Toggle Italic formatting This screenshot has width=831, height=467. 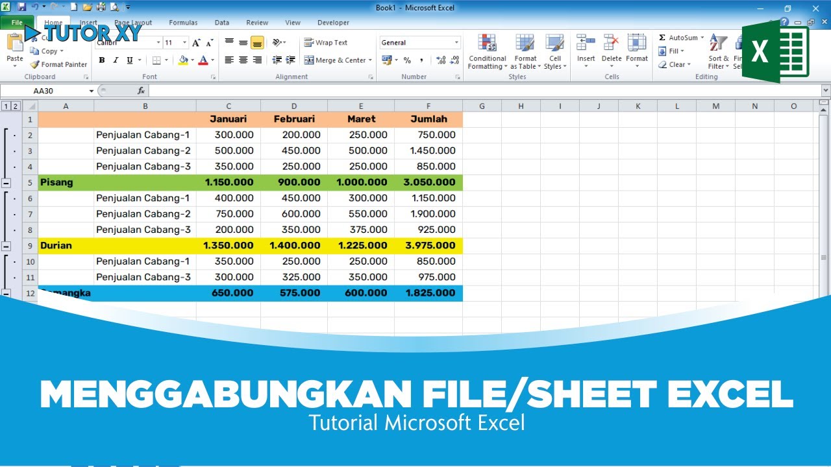pos(116,60)
